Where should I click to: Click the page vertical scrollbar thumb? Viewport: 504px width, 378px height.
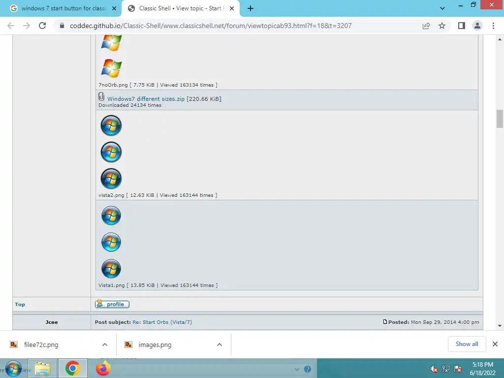pyautogui.click(x=500, y=119)
